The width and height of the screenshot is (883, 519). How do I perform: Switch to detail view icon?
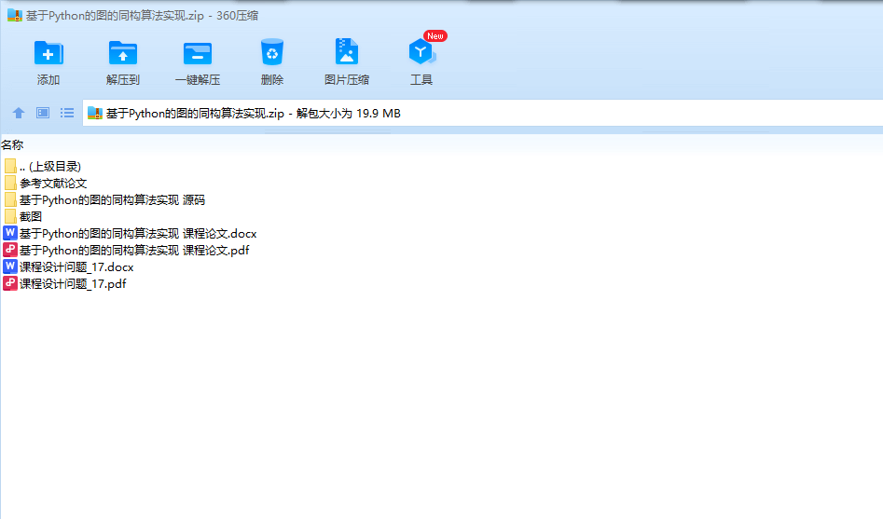43,113
